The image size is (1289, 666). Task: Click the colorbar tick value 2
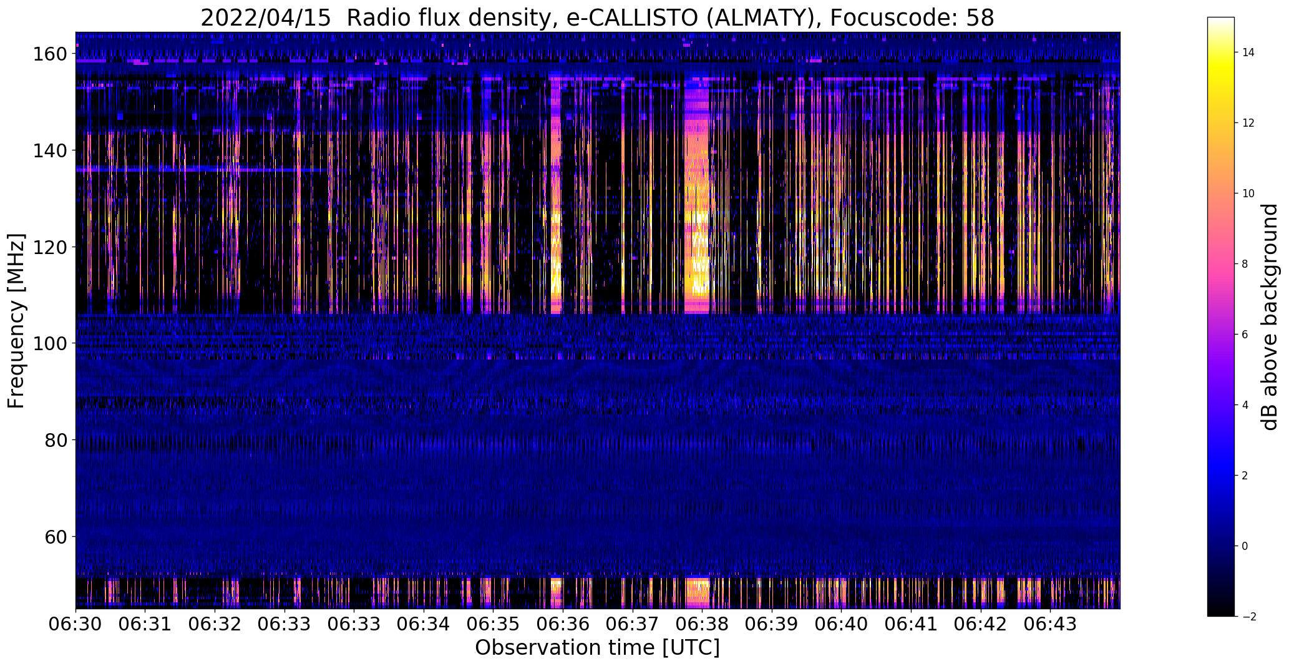[1245, 476]
